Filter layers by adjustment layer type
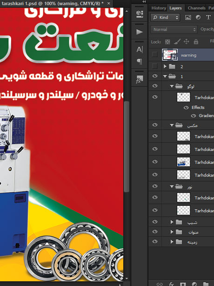 198,17
